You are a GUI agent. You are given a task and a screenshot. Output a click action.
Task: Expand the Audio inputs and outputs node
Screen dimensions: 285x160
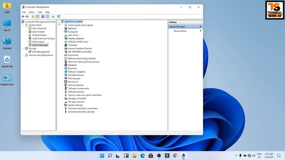pos(62,25)
